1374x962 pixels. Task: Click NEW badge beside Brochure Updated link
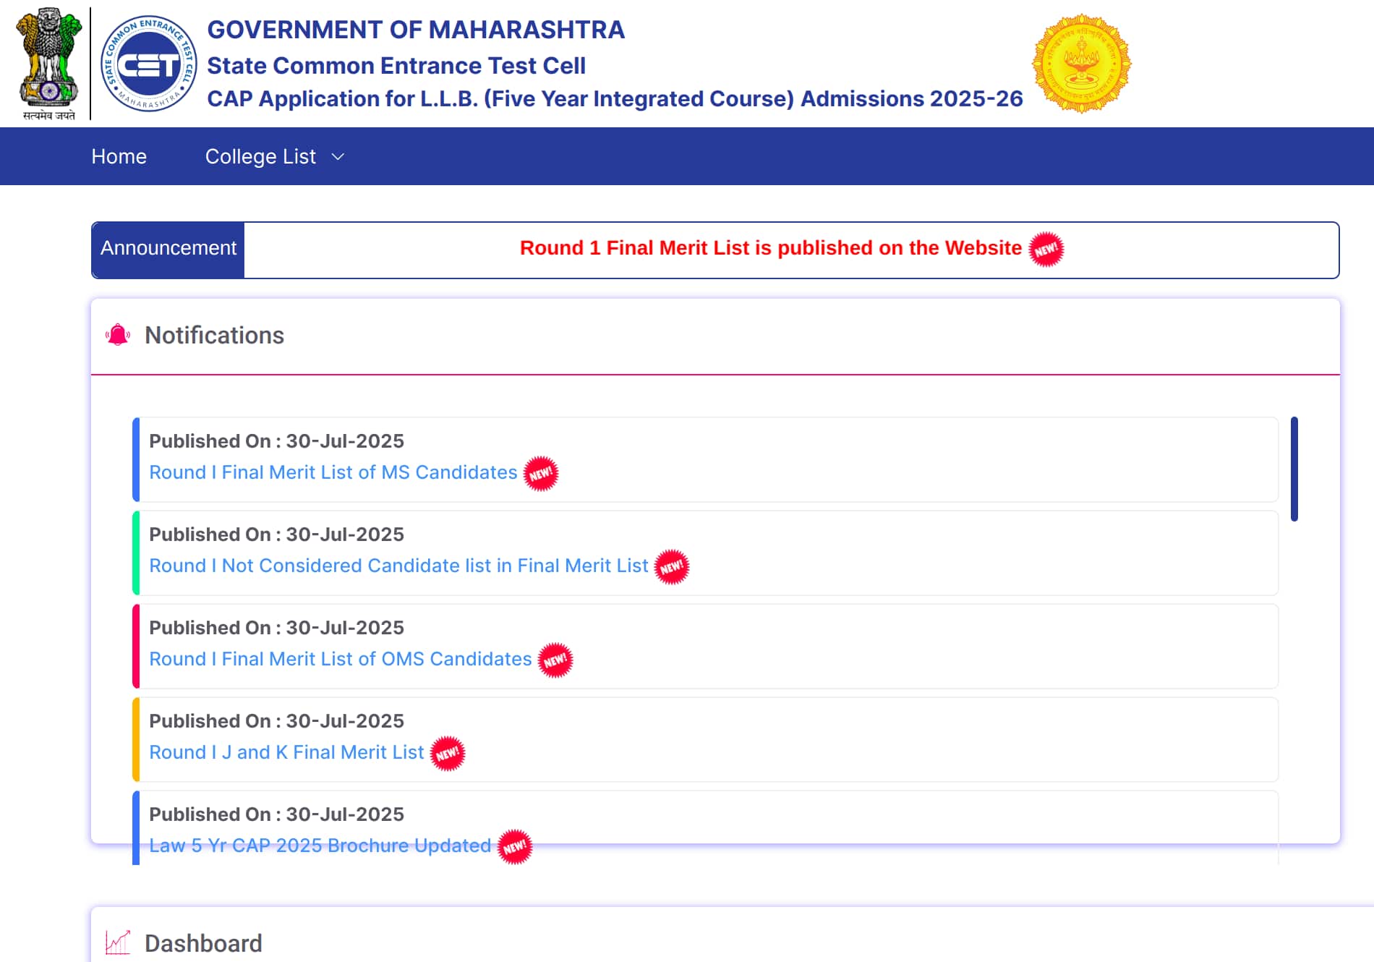pos(515,847)
